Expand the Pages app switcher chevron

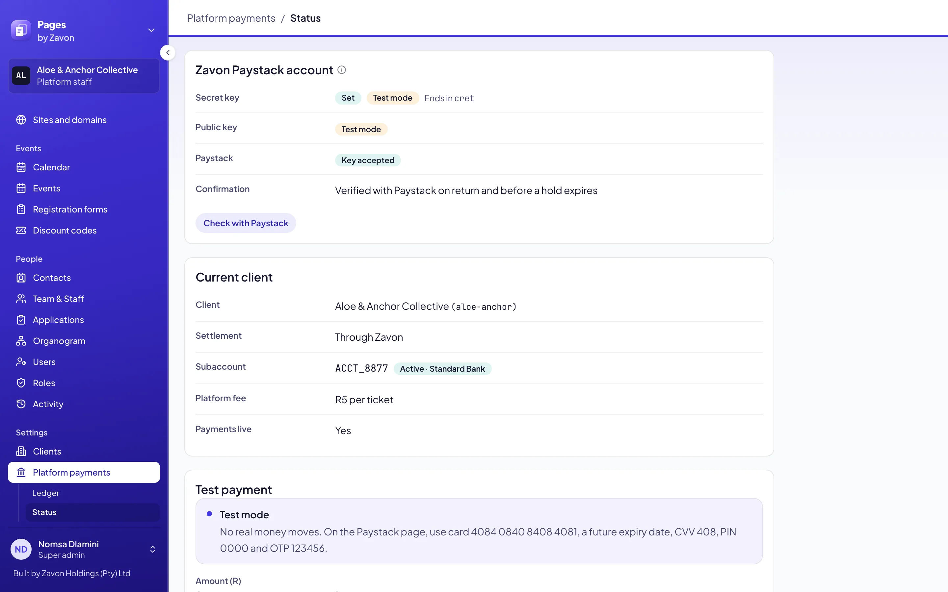tap(151, 31)
